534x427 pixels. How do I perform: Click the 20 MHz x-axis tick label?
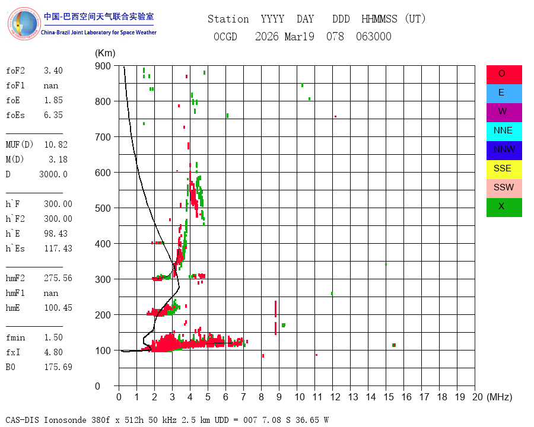coord(478,397)
